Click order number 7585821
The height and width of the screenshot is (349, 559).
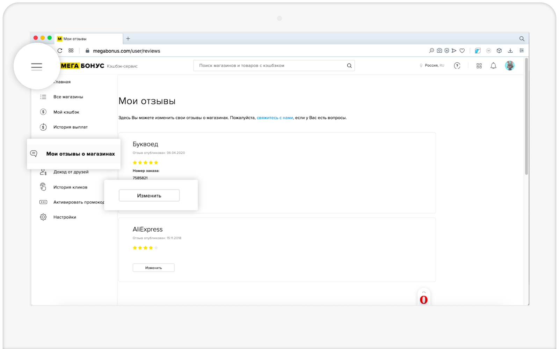(140, 178)
